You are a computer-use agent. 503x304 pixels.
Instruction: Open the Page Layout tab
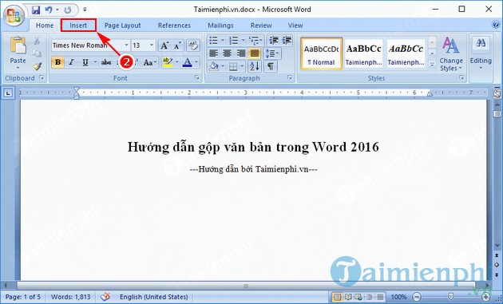pos(122,26)
